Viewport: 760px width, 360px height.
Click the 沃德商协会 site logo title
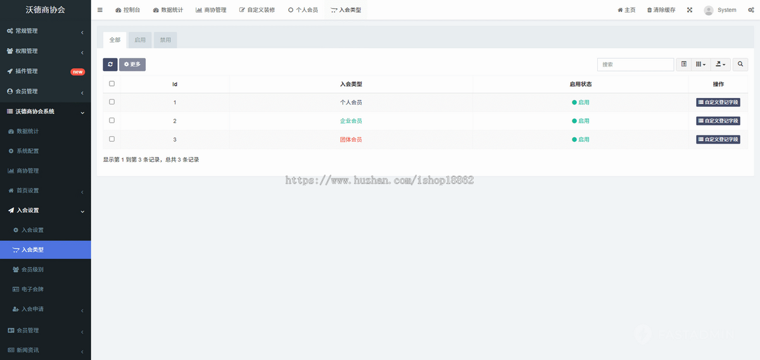[45, 10]
